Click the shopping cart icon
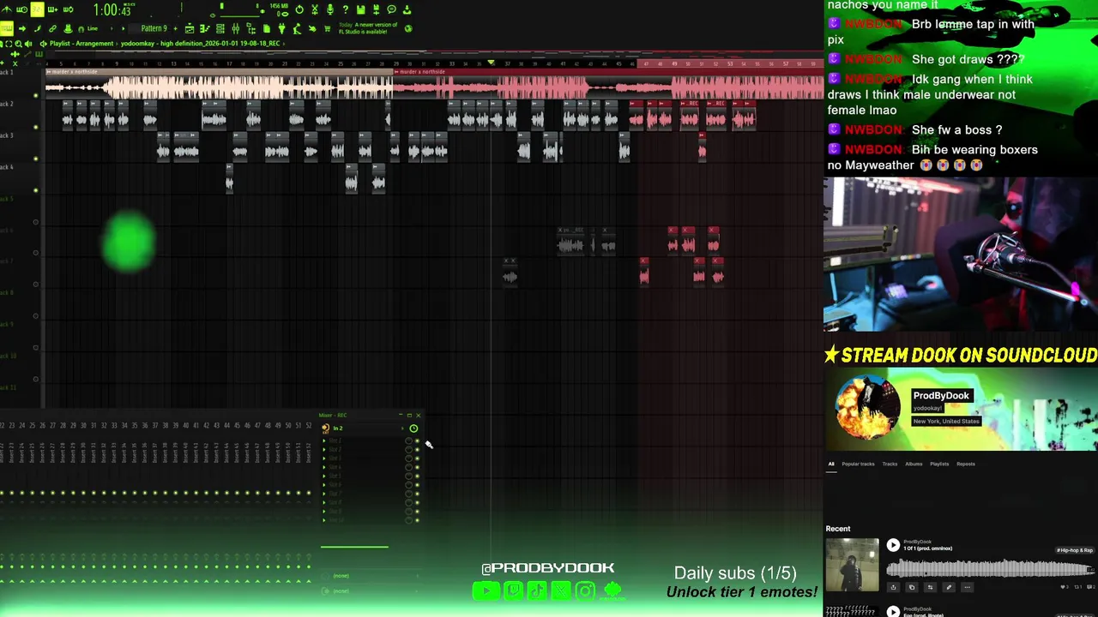This screenshot has height=617, width=1098. [327, 28]
